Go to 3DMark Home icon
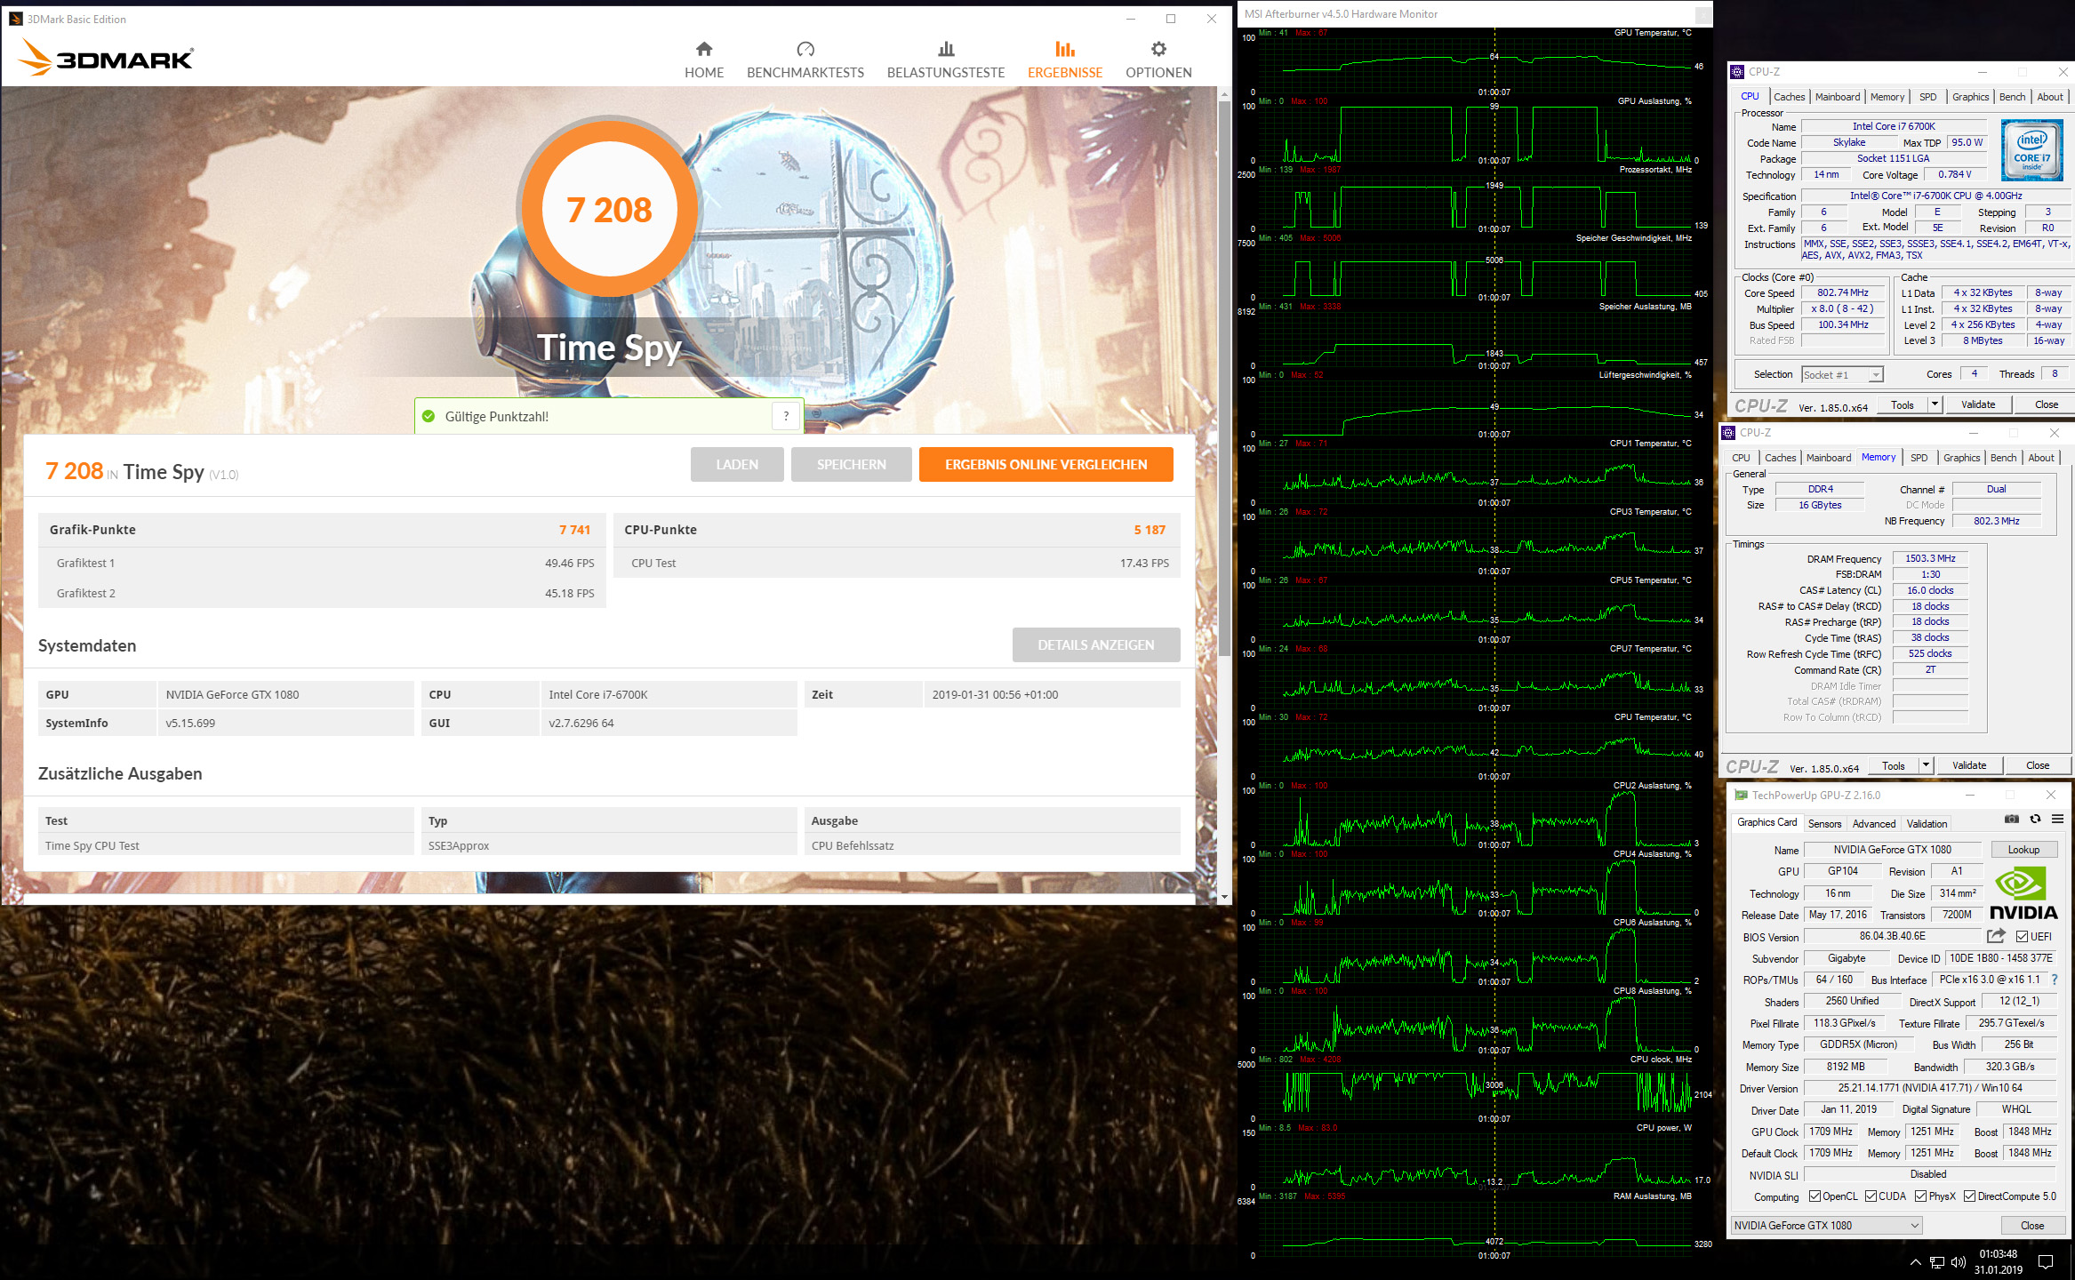 point(703,50)
